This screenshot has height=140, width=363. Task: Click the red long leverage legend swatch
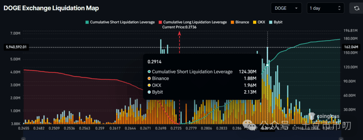(x=160, y=22)
